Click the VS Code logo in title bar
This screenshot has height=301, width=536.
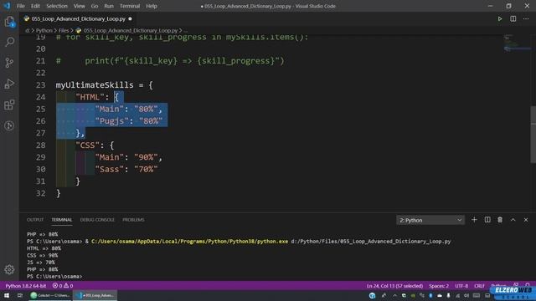(x=7, y=6)
